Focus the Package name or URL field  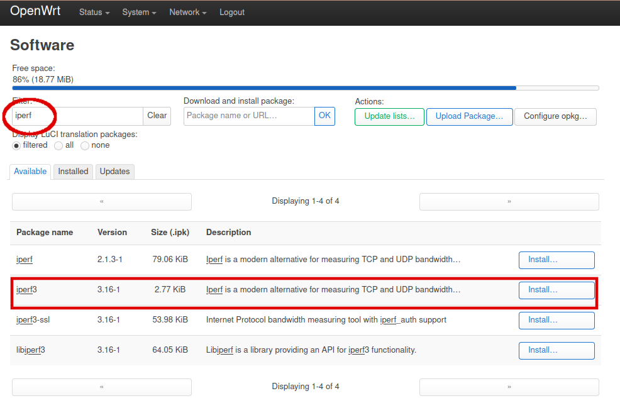point(249,116)
